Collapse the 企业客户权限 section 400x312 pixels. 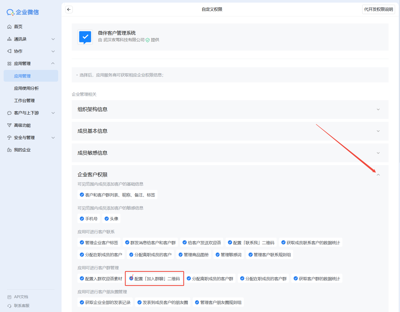(378, 175)
